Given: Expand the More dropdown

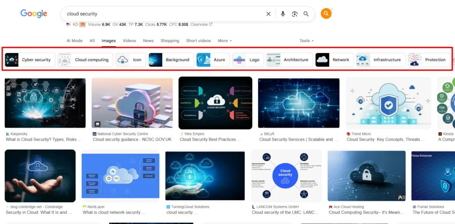Looking at the screenshot, I should (224, 41).
